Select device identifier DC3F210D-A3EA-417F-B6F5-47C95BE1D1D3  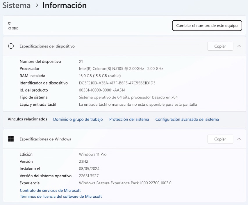tap(117, 83)
